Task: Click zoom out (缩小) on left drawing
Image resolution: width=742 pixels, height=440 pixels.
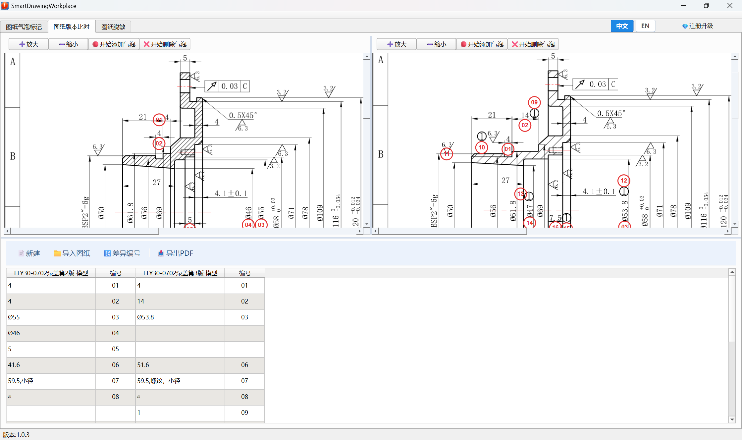Action: pos(68,44)
